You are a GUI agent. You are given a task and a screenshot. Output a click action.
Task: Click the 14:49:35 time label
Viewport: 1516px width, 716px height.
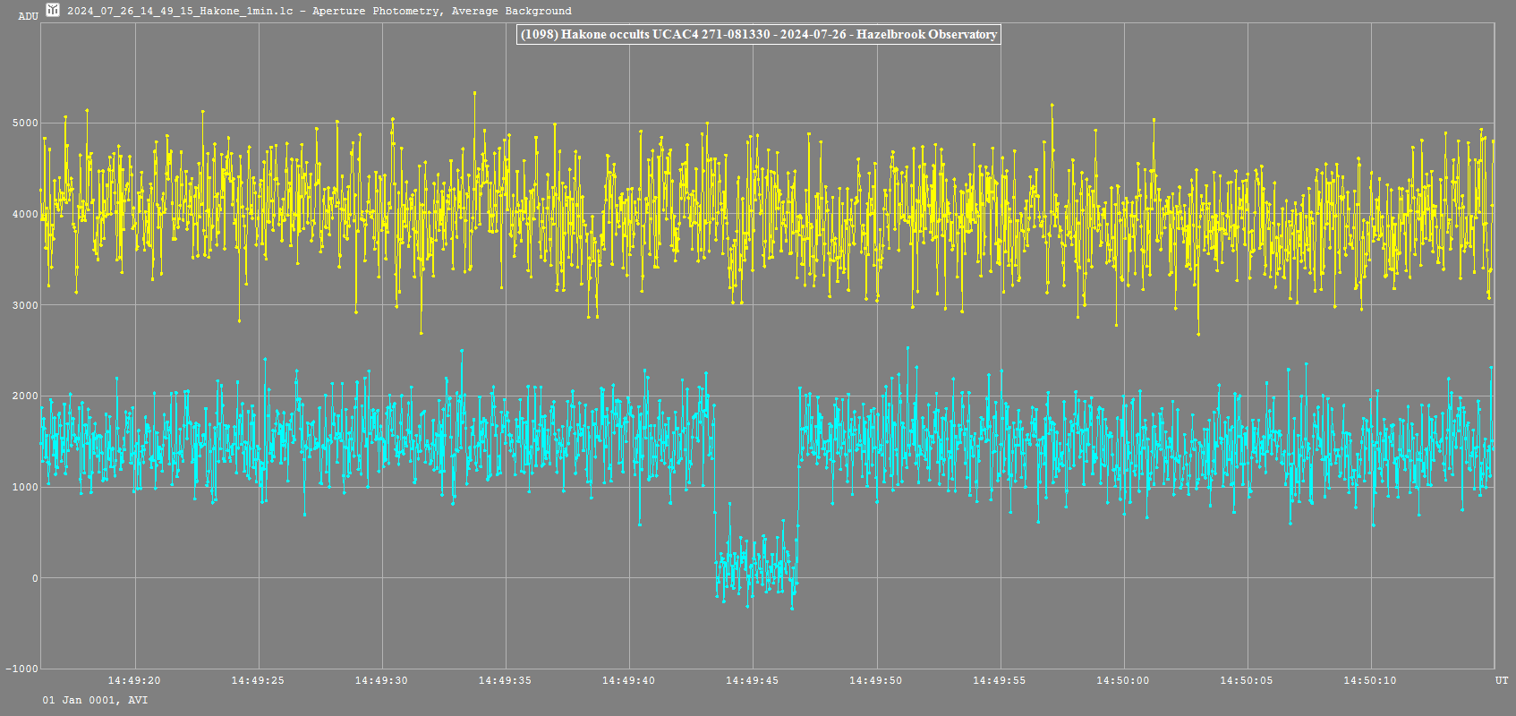tap(505, 680)
